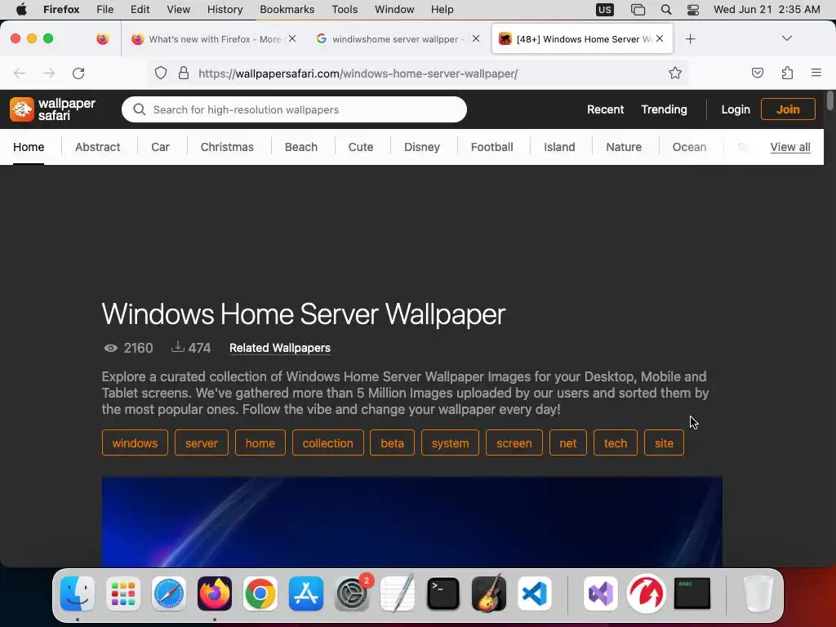Click the tech tag
This screenshot has width=836, height=627.
coord(616,443)
